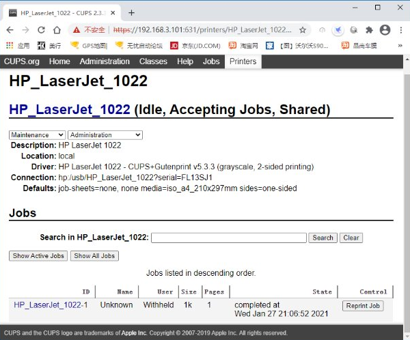The image size is (410, 340).
Task: Open the user profile avatar menu
Action: tap(385, 30)
